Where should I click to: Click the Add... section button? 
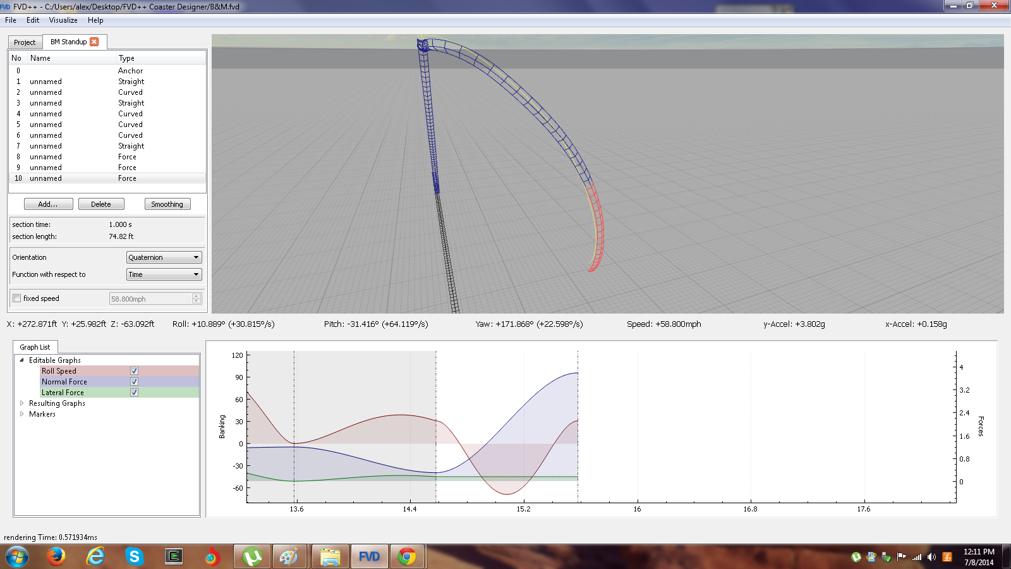[x=48, y=204]
